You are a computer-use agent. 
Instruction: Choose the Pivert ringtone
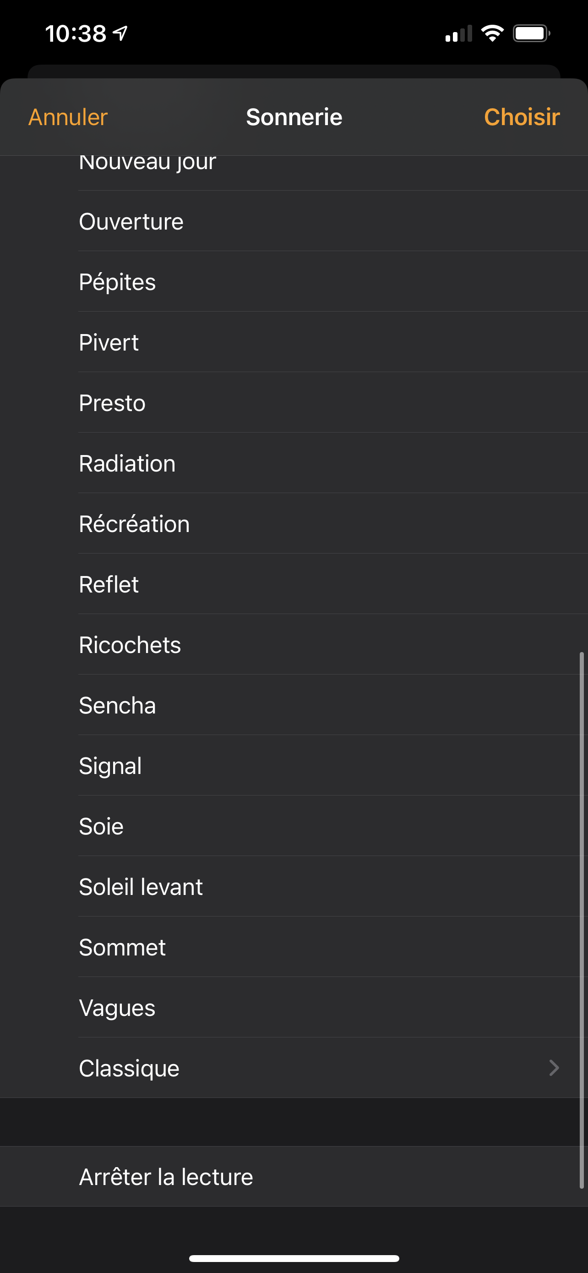tap(109, 342)
